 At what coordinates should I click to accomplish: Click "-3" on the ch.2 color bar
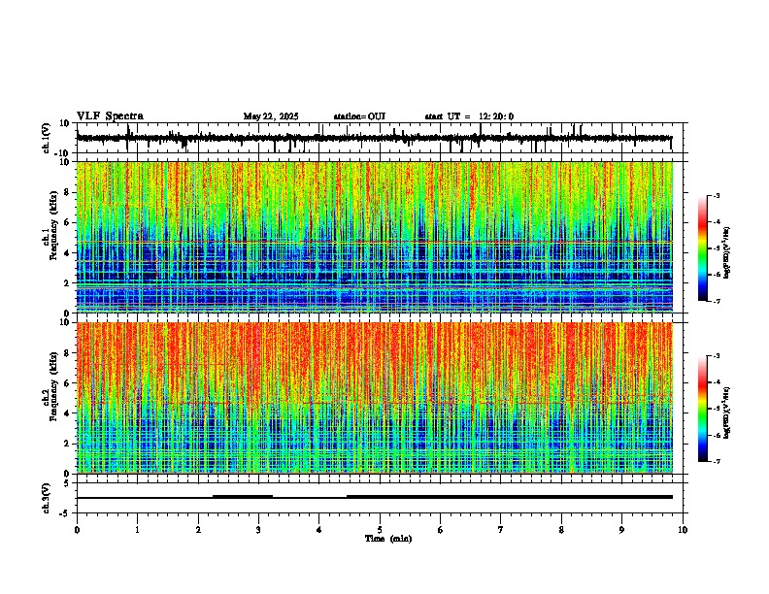point(716,356)
